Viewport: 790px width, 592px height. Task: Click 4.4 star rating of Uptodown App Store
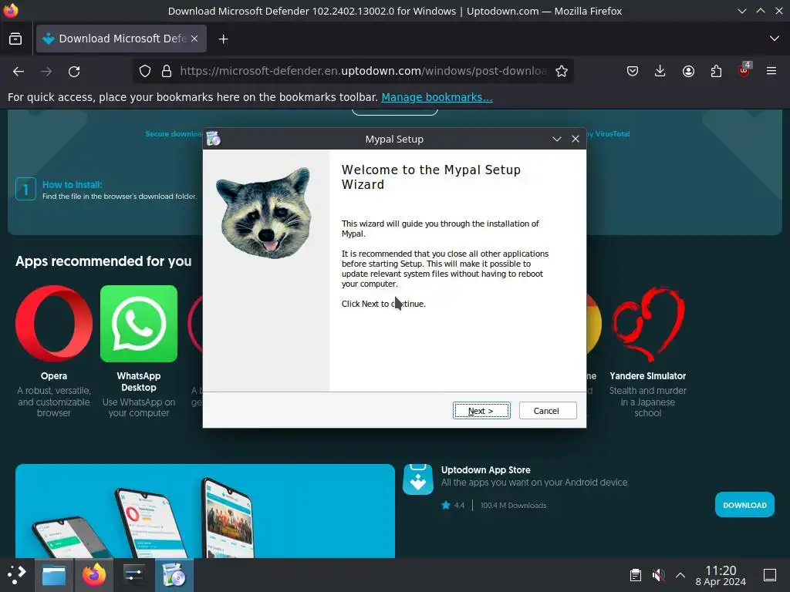coord(453,505)
